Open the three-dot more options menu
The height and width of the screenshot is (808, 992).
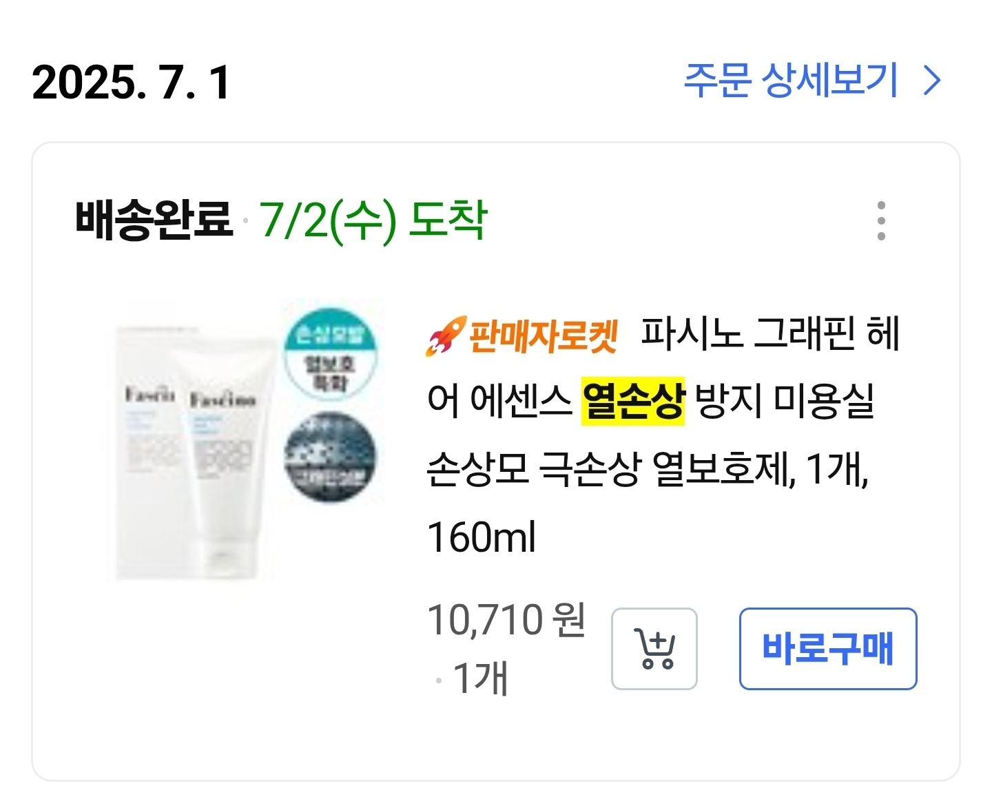881,221
